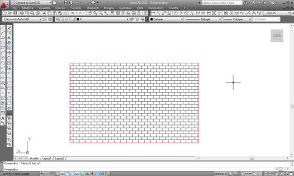The height and width of the screenshot is (176, 294).
Task: Switch to the Layout2 tab
Action: [x=59, y=159]
